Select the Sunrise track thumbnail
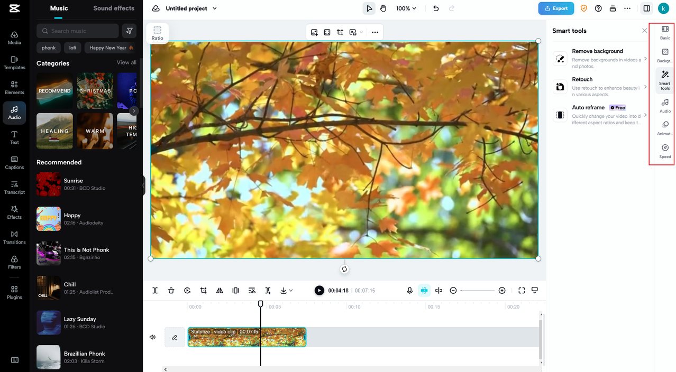The width and height of the screenshot is (676, 372). pyautogui.click(x=49, y=184)
